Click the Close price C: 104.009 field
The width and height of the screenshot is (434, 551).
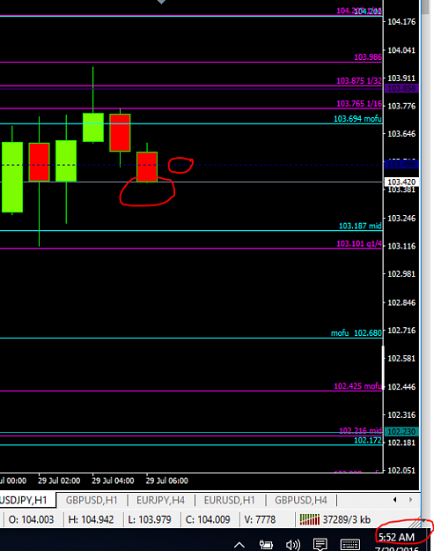pos(208,519)
